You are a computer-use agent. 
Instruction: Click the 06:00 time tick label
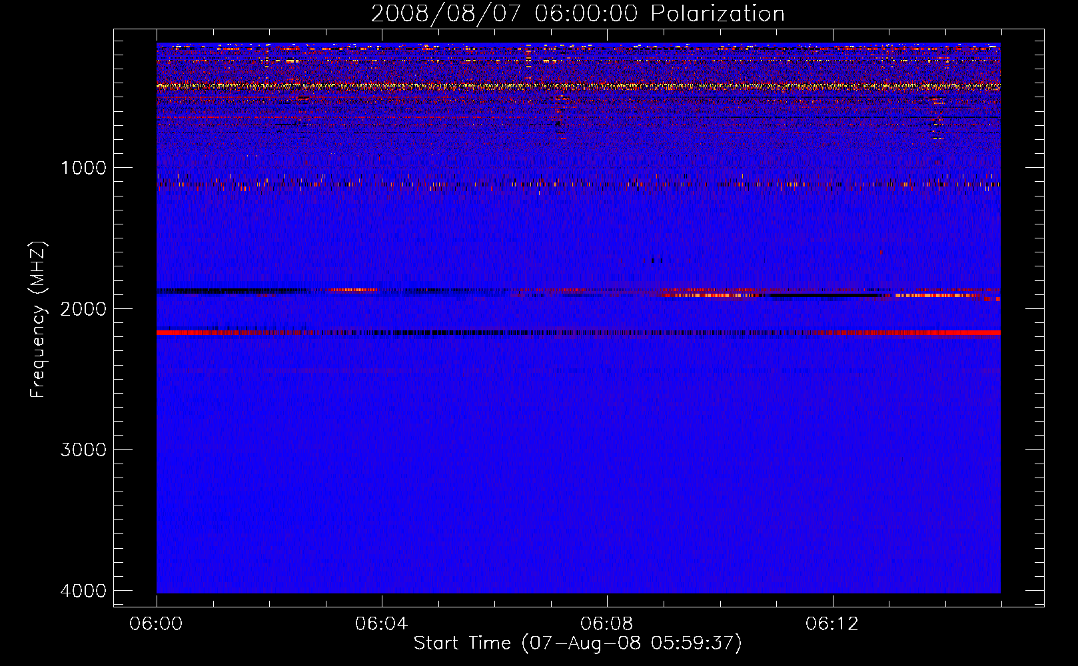click(x=157, y=624)
